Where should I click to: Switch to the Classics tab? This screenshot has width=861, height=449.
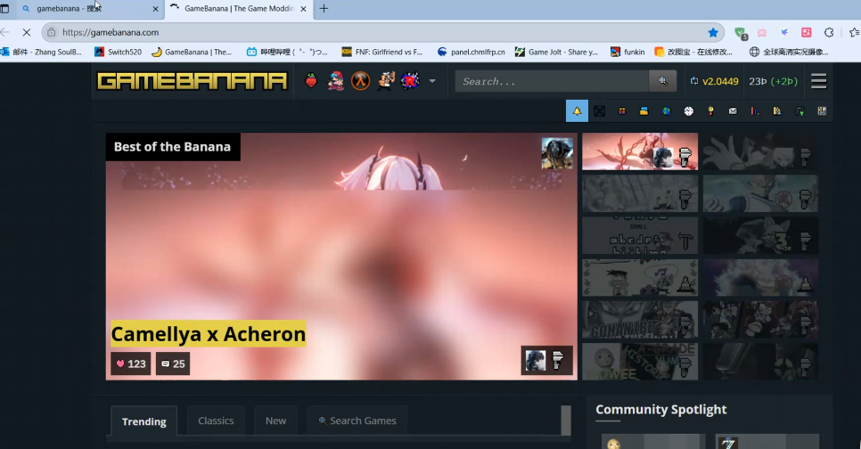(x=216, y=420)
